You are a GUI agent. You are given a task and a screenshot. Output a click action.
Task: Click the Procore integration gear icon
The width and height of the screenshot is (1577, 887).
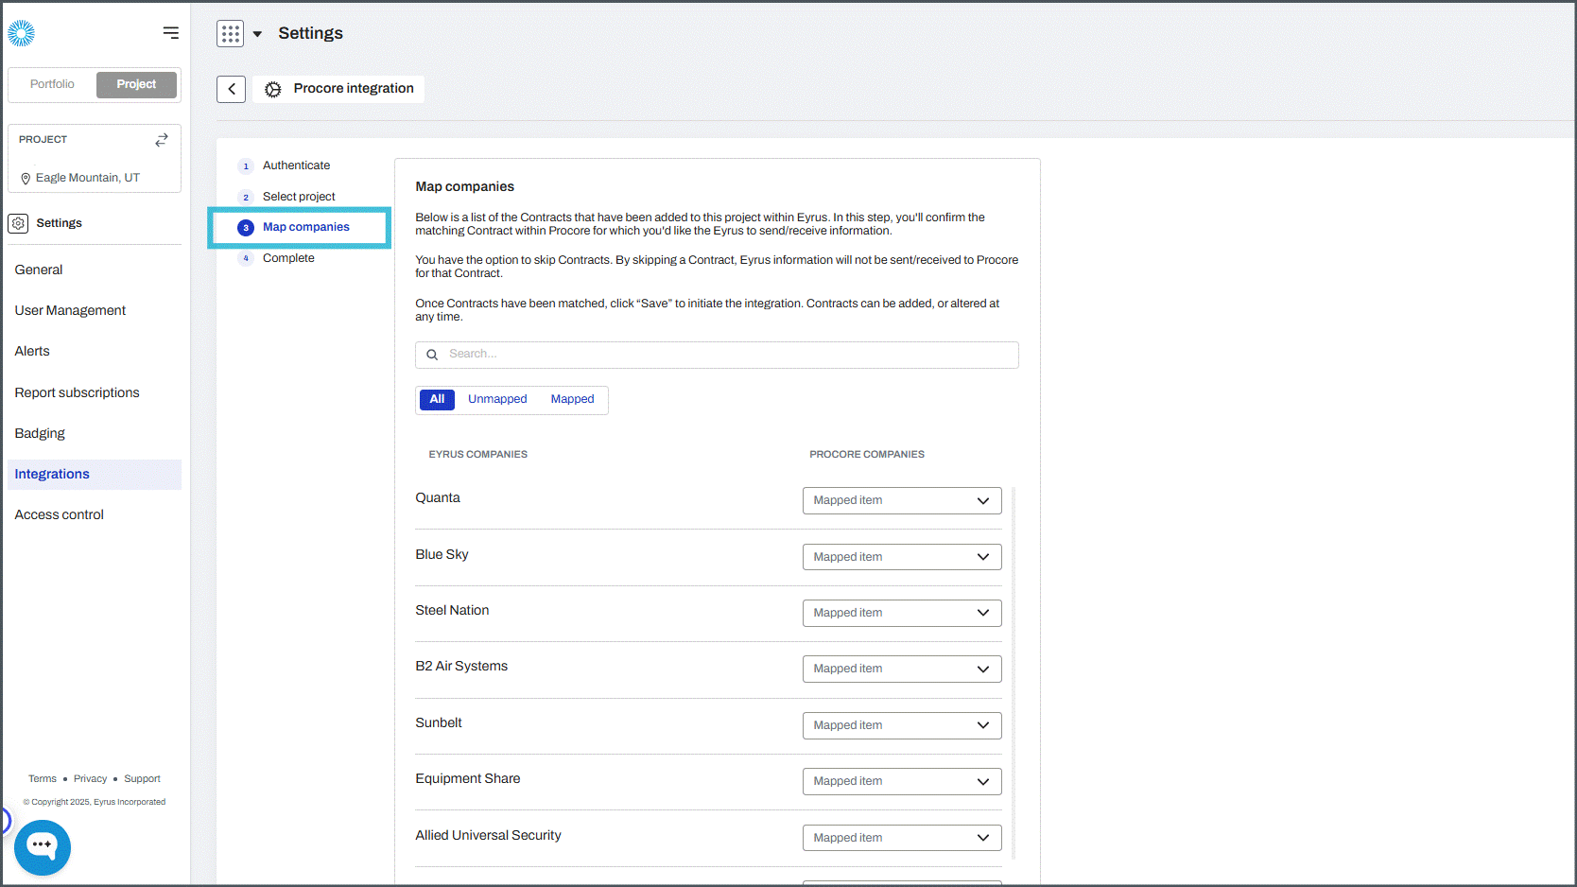coord(273,89)
